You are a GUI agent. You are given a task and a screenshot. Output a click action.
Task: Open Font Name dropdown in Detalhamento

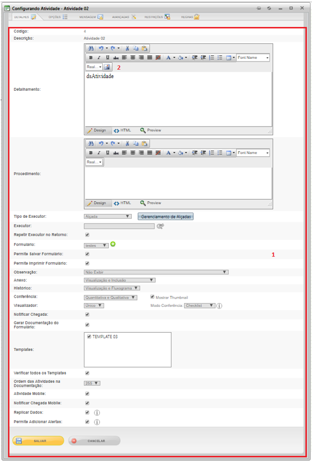coord(253,58)
